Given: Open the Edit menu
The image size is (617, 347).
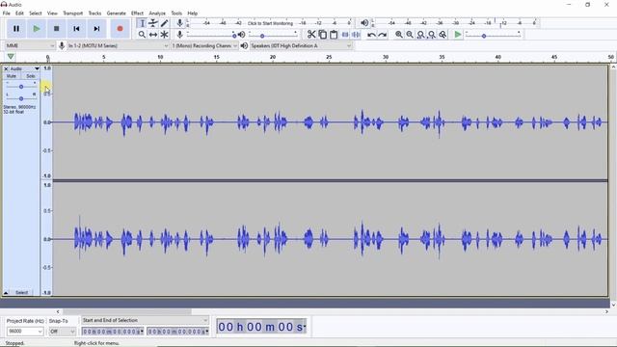Looking at the screenshot, I should click(x=19, y=13).
